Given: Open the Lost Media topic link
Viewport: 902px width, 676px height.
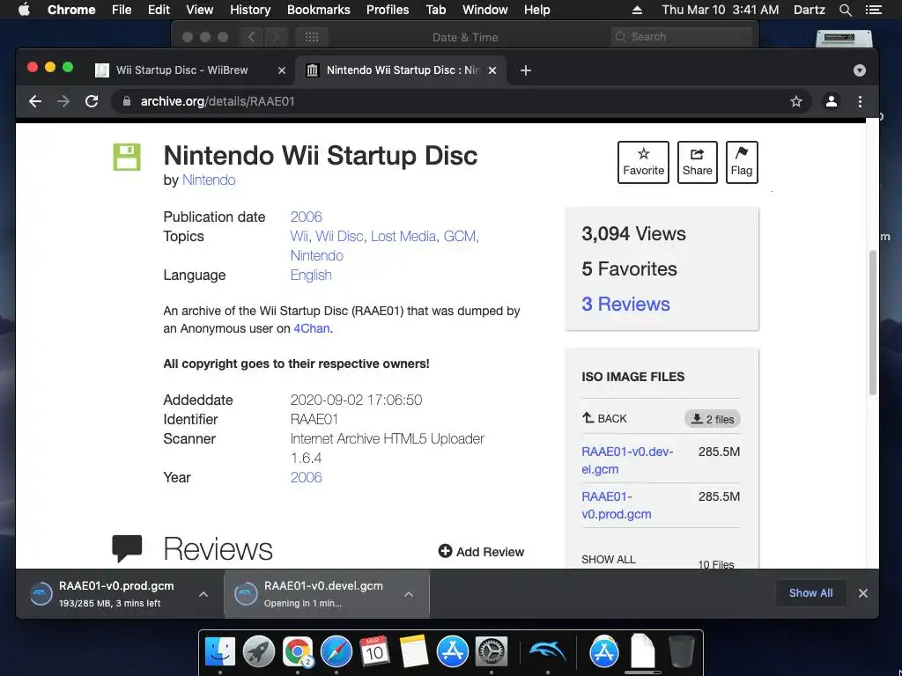Looking at the screenshot, I should pos(403,236).
